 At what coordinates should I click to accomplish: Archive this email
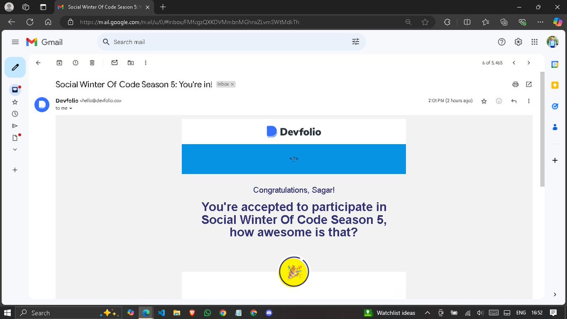pyautogui.click(x=60, y=63)
